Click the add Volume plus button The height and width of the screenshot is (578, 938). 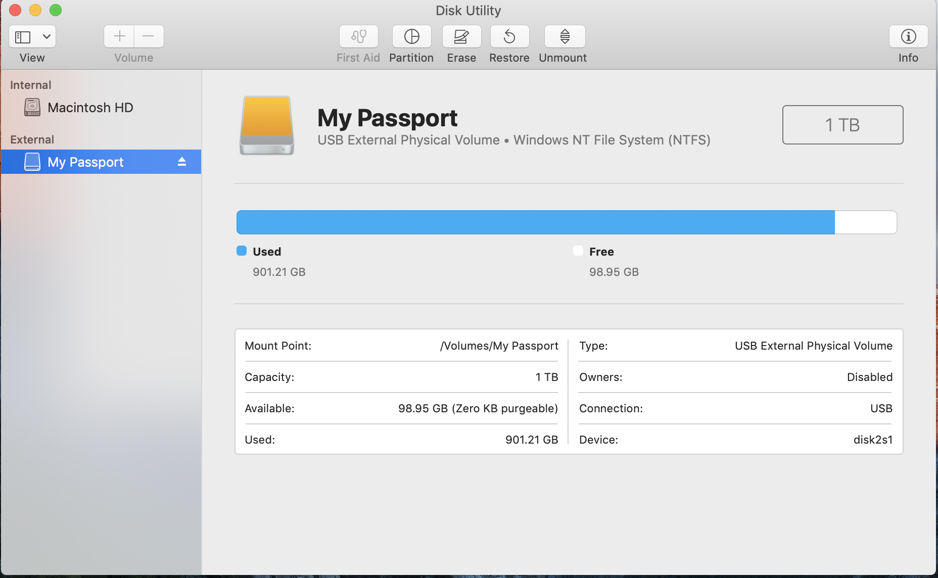tap(119, 36)
